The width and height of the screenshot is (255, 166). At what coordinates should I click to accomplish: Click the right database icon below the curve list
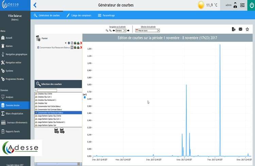coord(62,131)
